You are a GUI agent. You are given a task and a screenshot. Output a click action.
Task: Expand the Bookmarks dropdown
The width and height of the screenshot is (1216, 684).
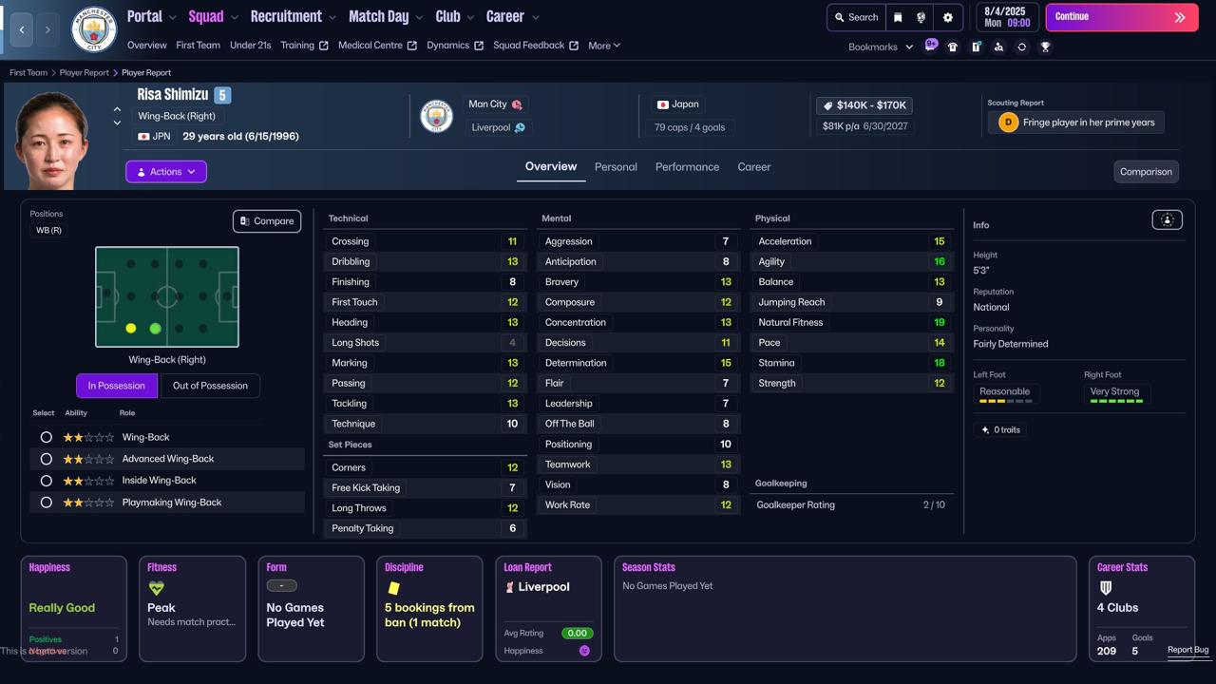[x=880, y=47]
